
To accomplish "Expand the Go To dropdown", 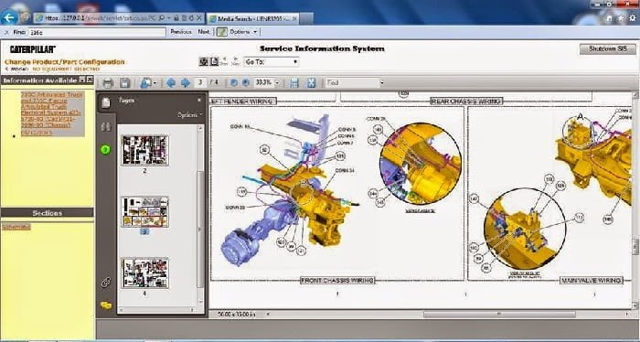I will [x=271, y=62].
